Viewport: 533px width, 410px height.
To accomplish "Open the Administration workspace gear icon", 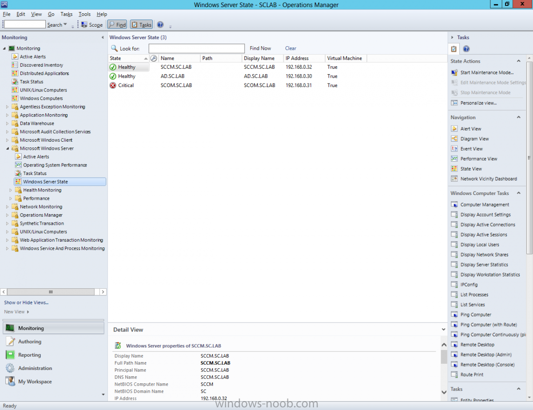I will click(10, 368).
